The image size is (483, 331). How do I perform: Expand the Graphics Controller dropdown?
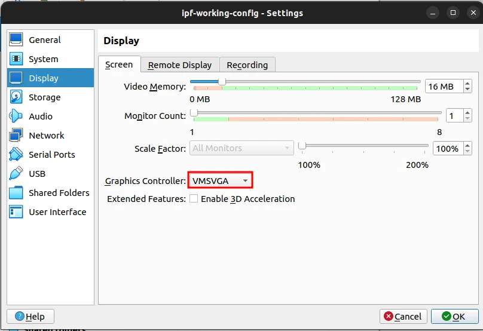[x=221, y=180]
